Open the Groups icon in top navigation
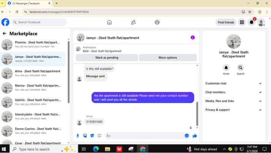The image size is (271, 153). 157,22
